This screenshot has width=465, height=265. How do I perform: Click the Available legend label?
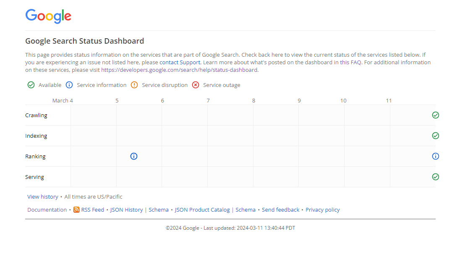click(x=50, y=85)
